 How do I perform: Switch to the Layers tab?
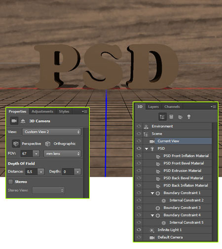click(153, 107)
